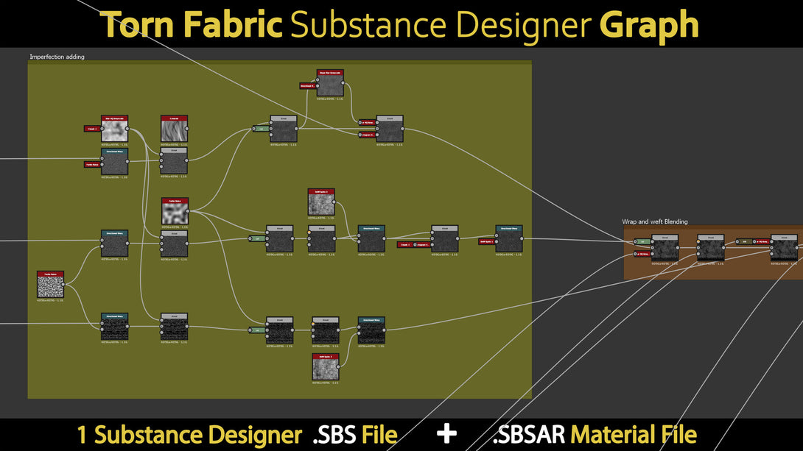This screenshot has height=451, width=803.
Task: Click green tag in Wrap and weft frame
Action: (x=642, y=242)
